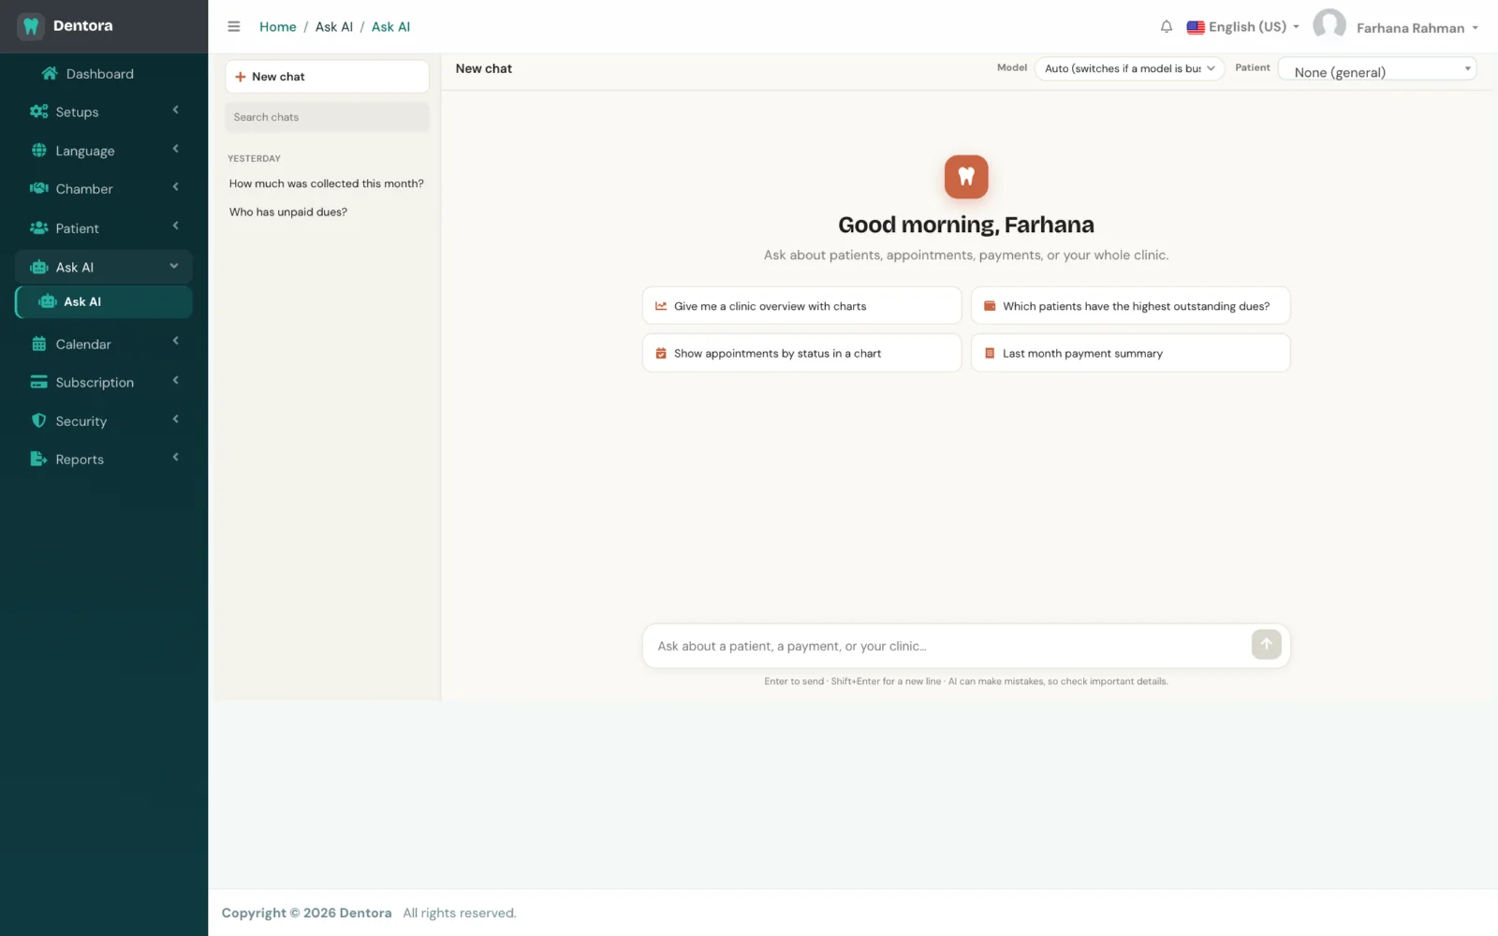
Task: Click the Dentora tooth logo
Action: (31, 26)
